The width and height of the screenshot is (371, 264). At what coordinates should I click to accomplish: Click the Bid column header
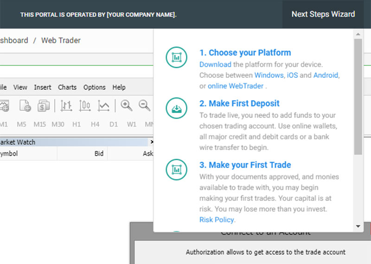(x=99, y=154)
